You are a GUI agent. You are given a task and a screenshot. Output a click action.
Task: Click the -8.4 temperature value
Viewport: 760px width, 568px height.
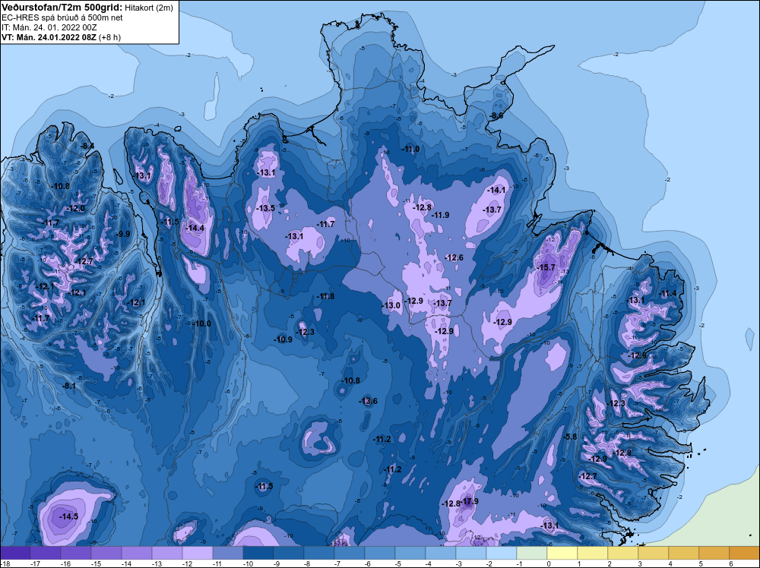(x=87, y=147)
